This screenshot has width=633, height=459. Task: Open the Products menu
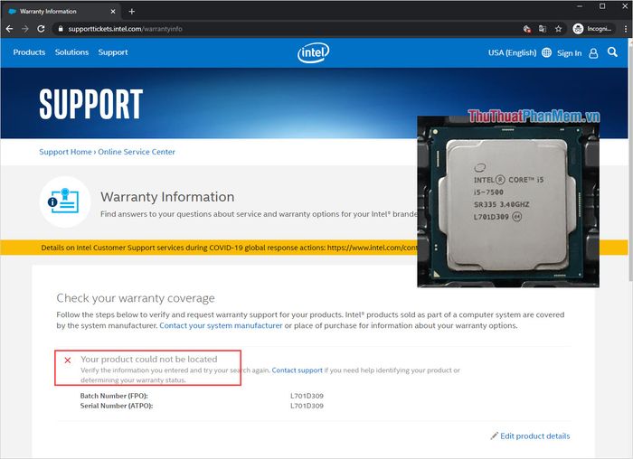(x=29, y=52)
